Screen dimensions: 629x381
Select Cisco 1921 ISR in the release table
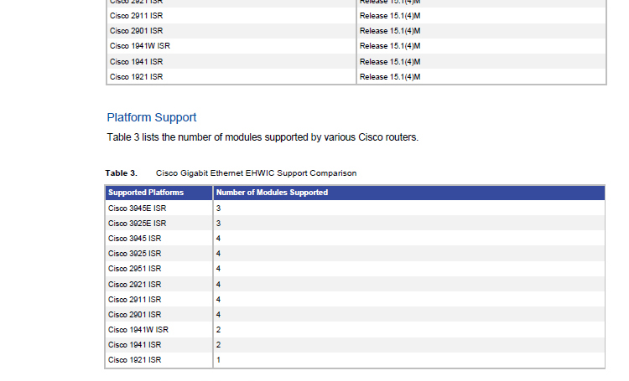pyautogui.click(x=136, y=77)
